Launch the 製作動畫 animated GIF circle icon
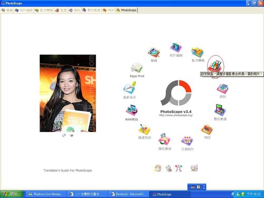Screen dimensions: 264x198 [220, 110]
